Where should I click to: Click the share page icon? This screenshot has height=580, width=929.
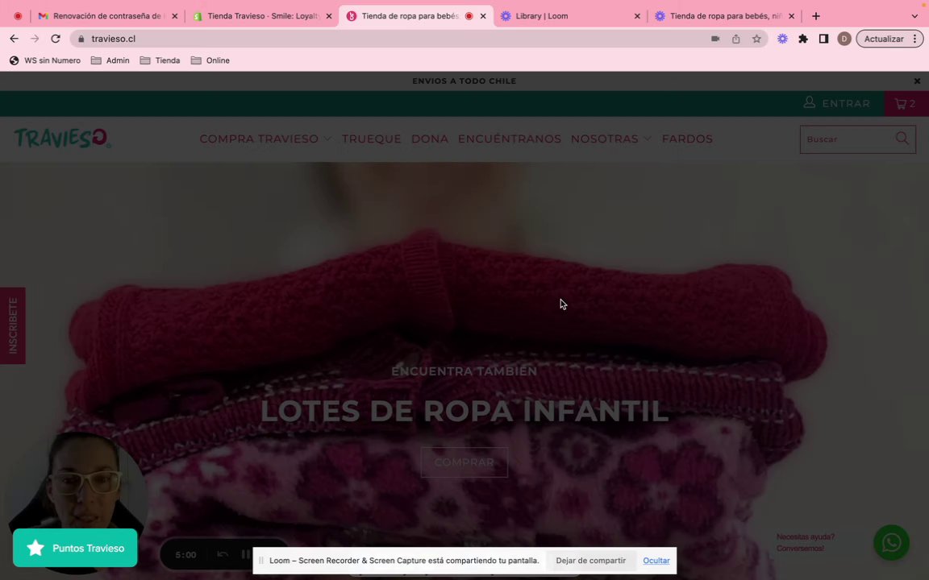point(735,39)
